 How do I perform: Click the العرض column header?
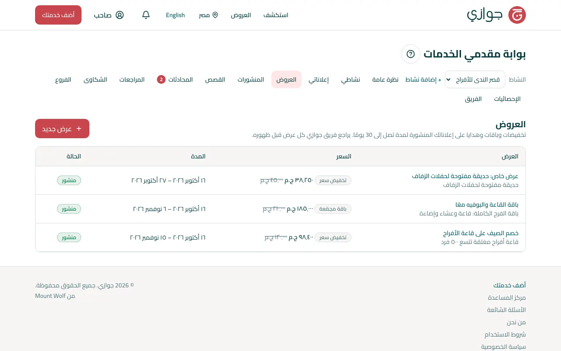pyautogui.click(x=510, y=156)
